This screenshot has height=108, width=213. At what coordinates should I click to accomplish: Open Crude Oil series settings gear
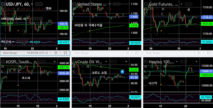pyautogui.click(x=115, y=62)
